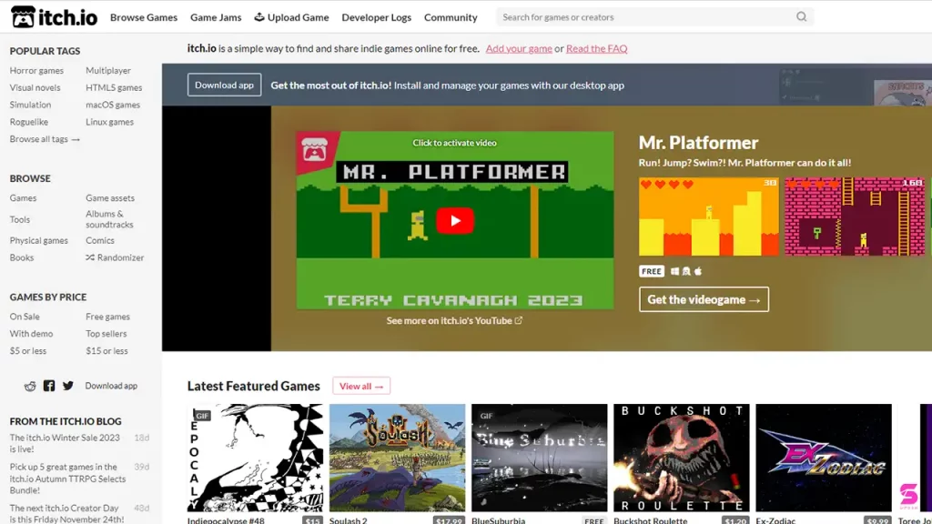Click the macOS apple platform icon
The height and width of the screenshot is (524, 932).
698,271
